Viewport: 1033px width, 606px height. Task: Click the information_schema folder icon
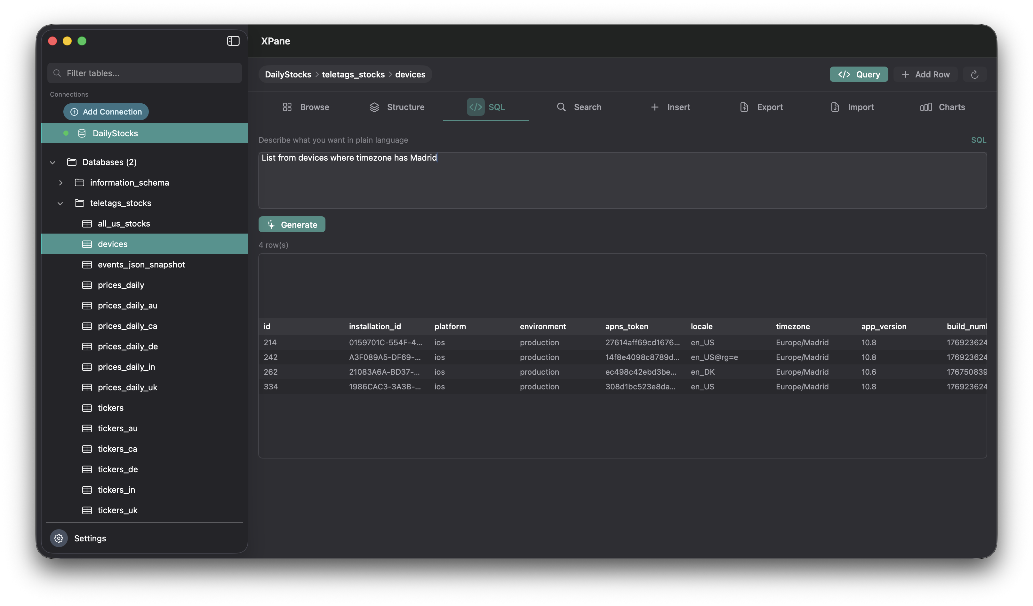coord(80,182)
